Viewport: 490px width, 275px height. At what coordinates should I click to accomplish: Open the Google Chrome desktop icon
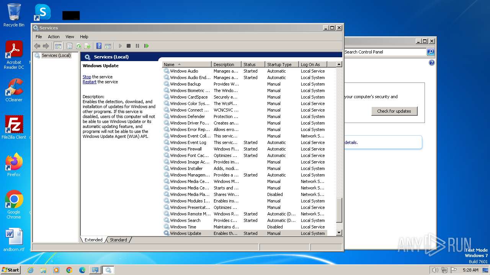tap(14, 204)
